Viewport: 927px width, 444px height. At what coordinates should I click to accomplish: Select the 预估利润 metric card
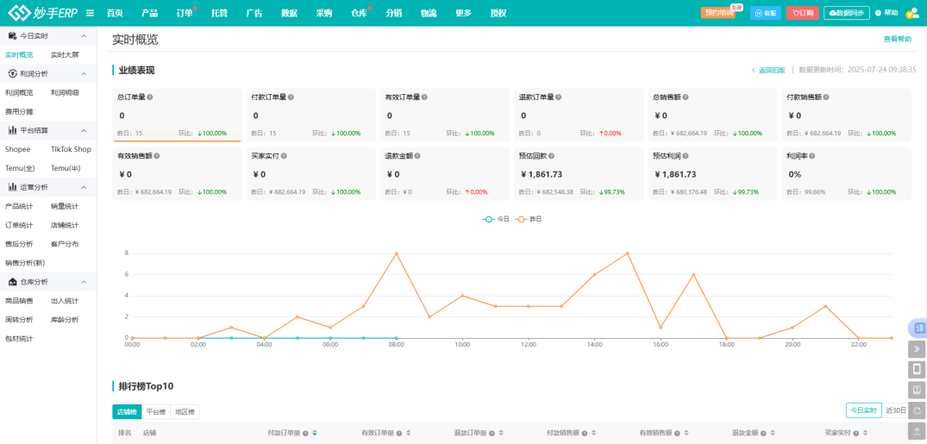tap(712, 174)
